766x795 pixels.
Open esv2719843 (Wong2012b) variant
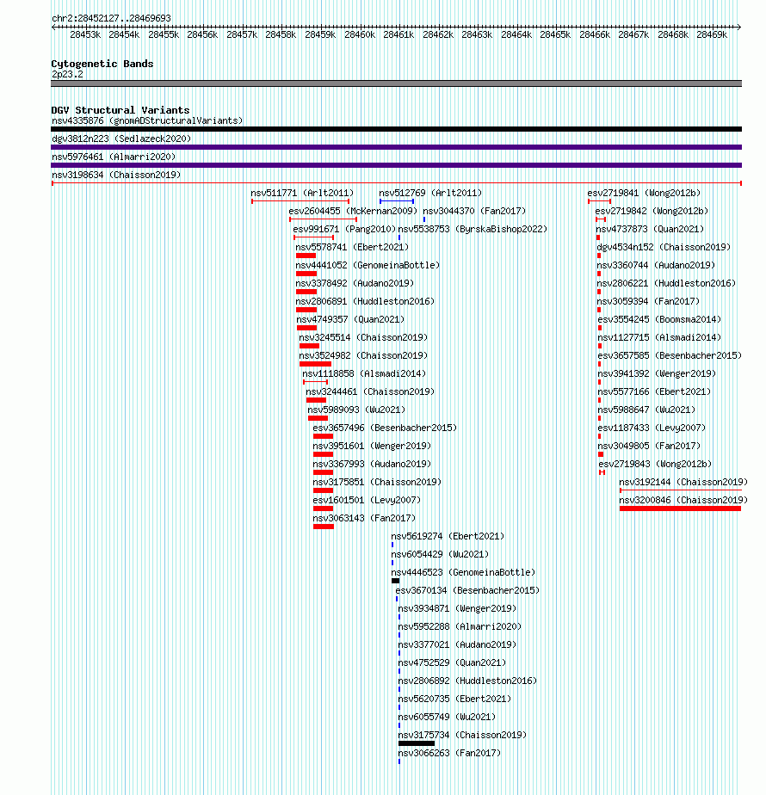coord(656,464)
